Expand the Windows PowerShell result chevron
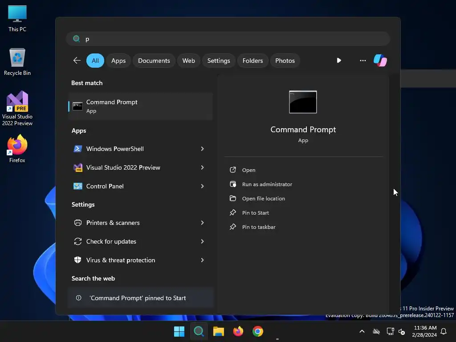456x342 pixels. click(203, 149)
